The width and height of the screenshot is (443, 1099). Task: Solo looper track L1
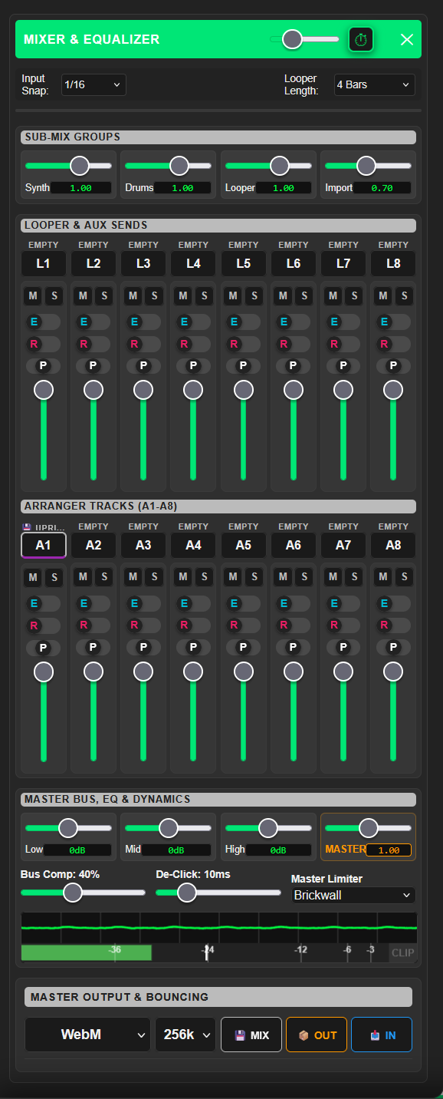[x=54, y=295]
